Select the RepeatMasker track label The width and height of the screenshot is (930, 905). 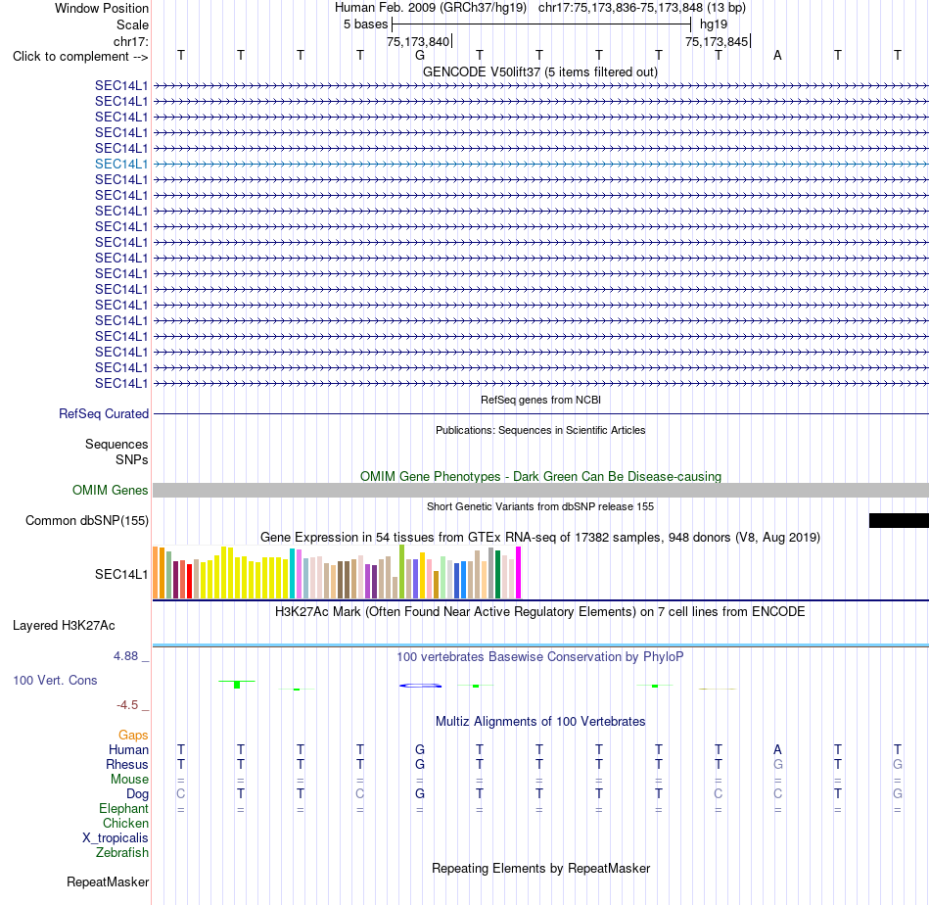[108, 881]
